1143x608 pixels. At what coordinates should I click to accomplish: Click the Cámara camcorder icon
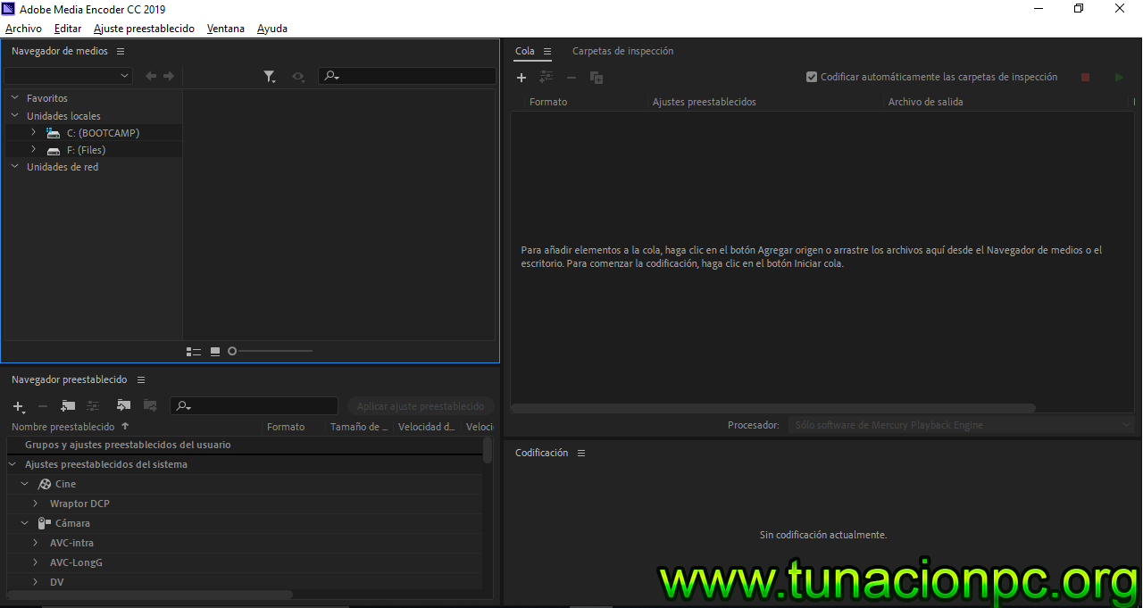tap(45, 523)
